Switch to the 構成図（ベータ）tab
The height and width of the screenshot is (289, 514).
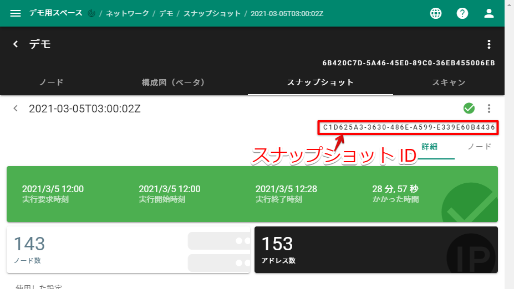174,82
